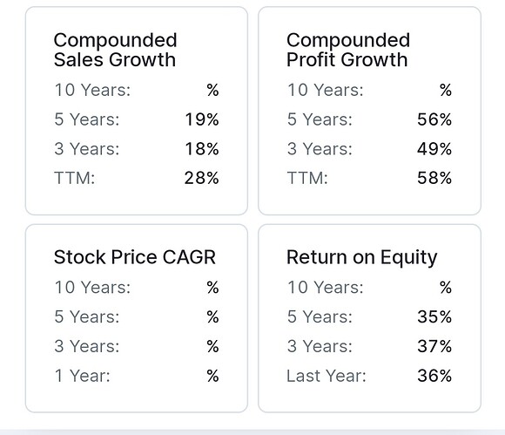The image size is (505, 435).
Task: Select the 19% five-year sales growth value
Action: point(202,119)
